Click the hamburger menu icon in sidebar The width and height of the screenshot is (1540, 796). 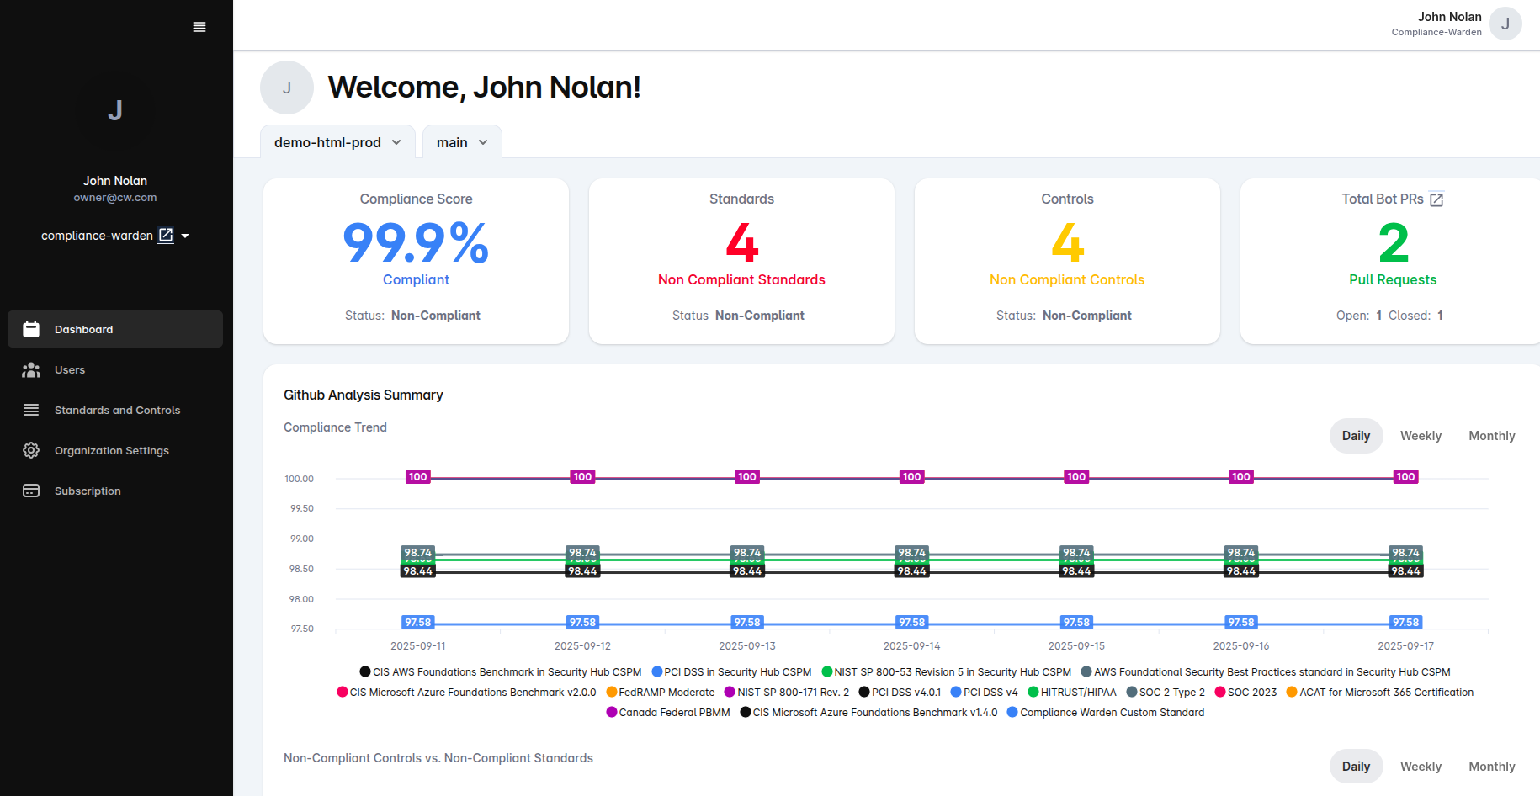click(x=199, y=27)
